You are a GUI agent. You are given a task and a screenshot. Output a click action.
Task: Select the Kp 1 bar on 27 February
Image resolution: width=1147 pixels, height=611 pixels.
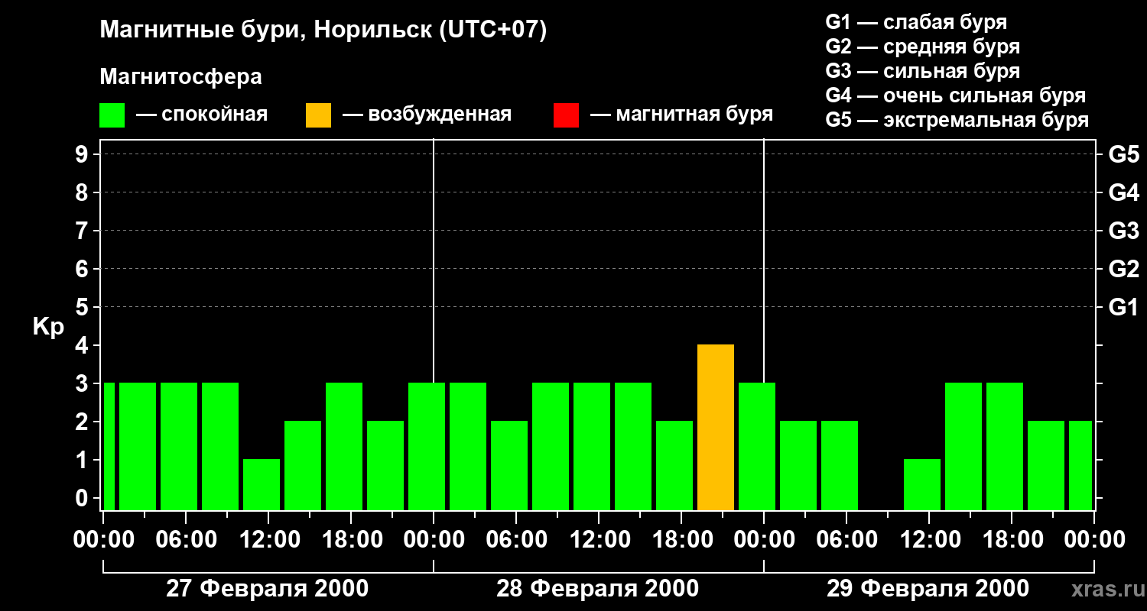(262, 484)
